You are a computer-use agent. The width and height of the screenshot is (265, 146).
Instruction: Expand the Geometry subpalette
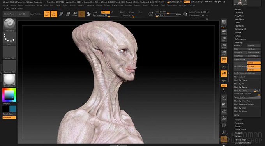239,12
